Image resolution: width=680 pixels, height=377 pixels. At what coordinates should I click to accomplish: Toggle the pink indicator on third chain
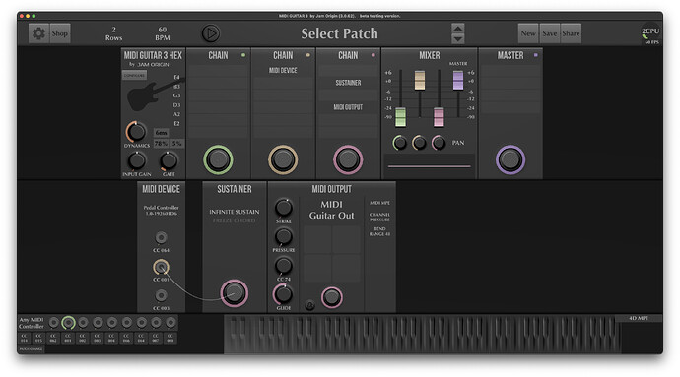click(373, 55)
